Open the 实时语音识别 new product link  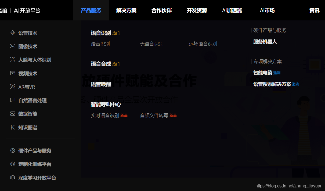(x=105, y=116)
